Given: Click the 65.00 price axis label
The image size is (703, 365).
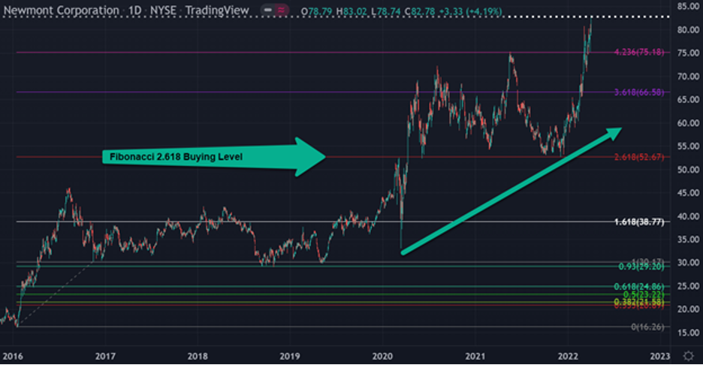Looking at the screenshot, I should [688, 100].
